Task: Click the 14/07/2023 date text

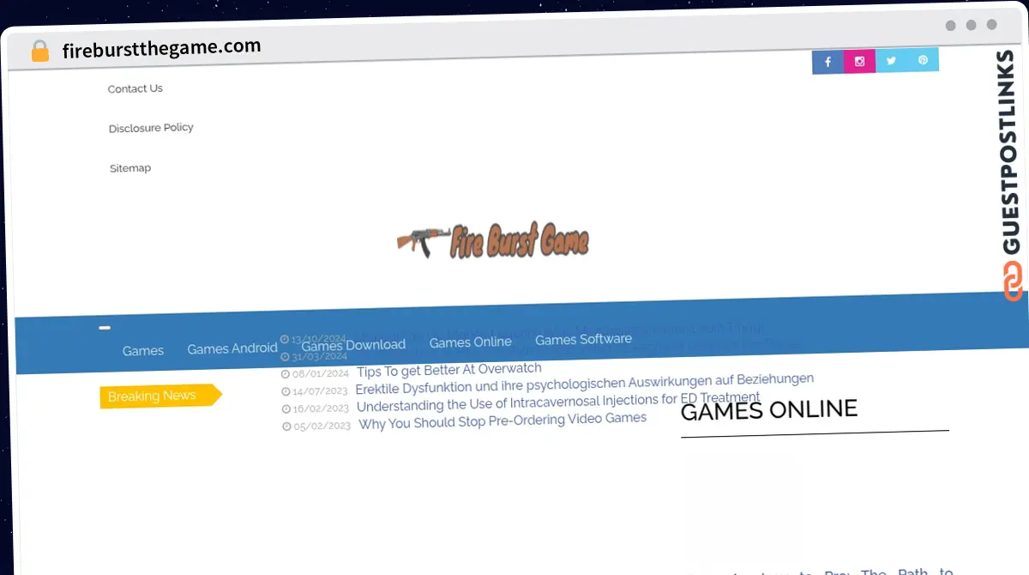Action: [x=322, y=390]
